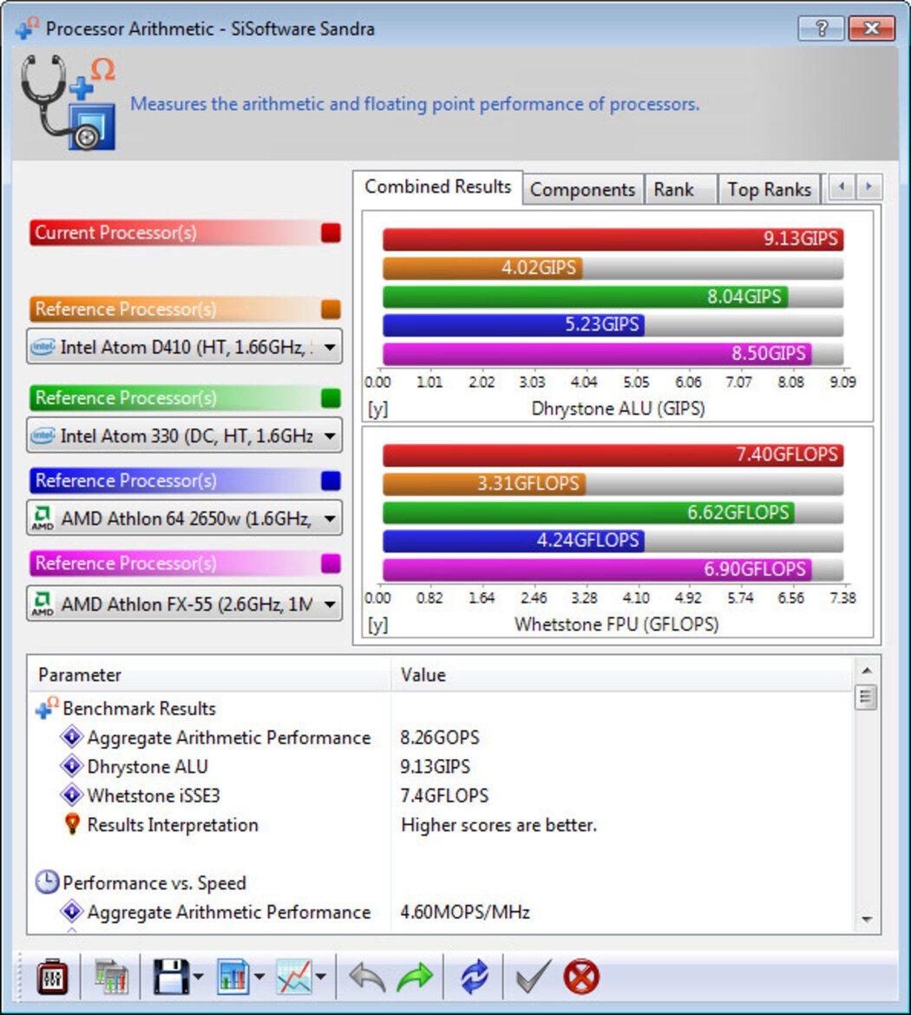Click the Processor Arithmetic title bar icon
911x1015 pixels.
coord(27,28)
